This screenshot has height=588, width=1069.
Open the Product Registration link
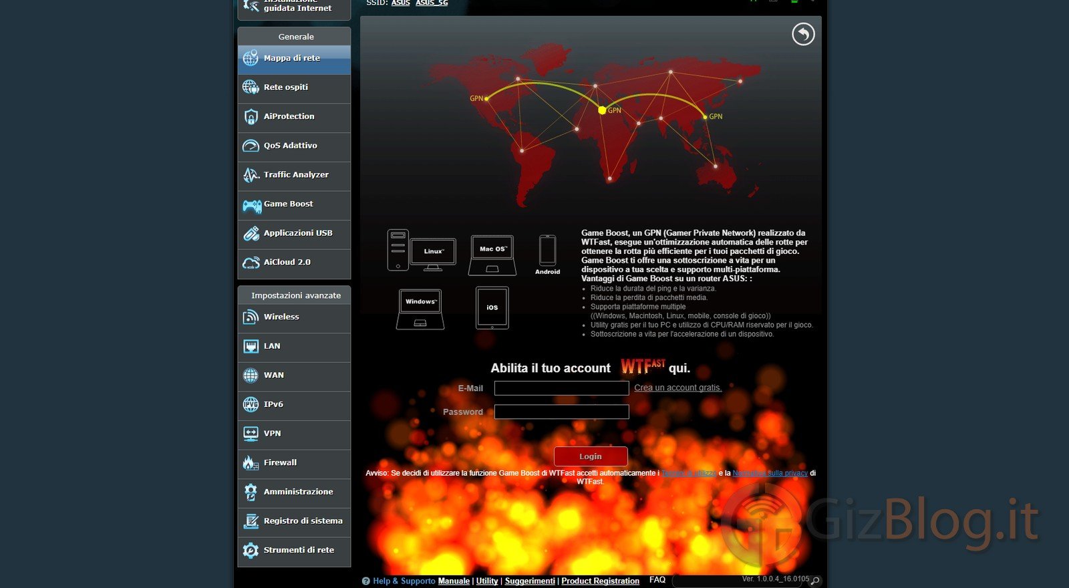click(x=600, y=581)
